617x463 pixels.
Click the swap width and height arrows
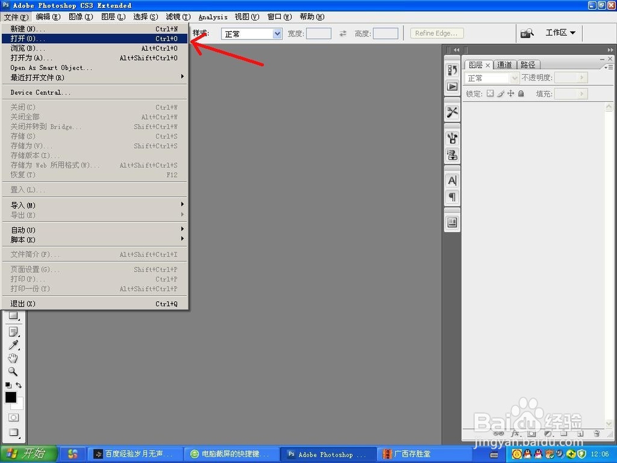[x=343, y=33]
